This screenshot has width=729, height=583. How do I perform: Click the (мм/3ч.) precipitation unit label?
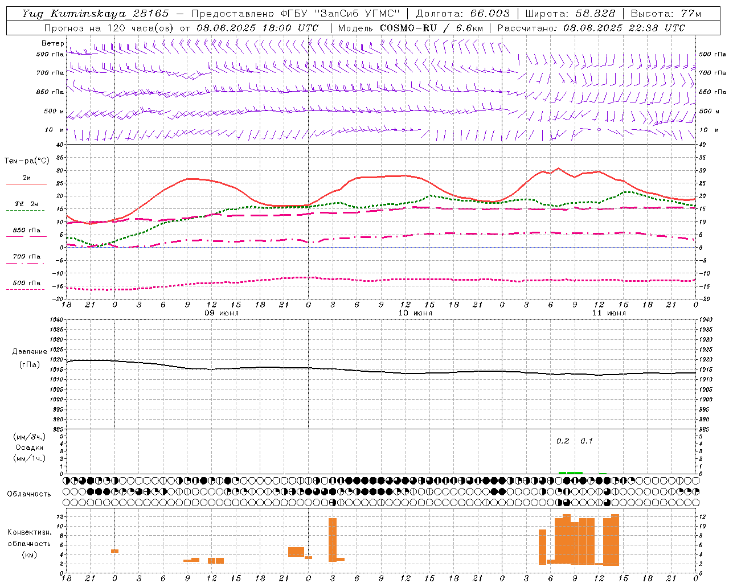click(x=30, y=437)
